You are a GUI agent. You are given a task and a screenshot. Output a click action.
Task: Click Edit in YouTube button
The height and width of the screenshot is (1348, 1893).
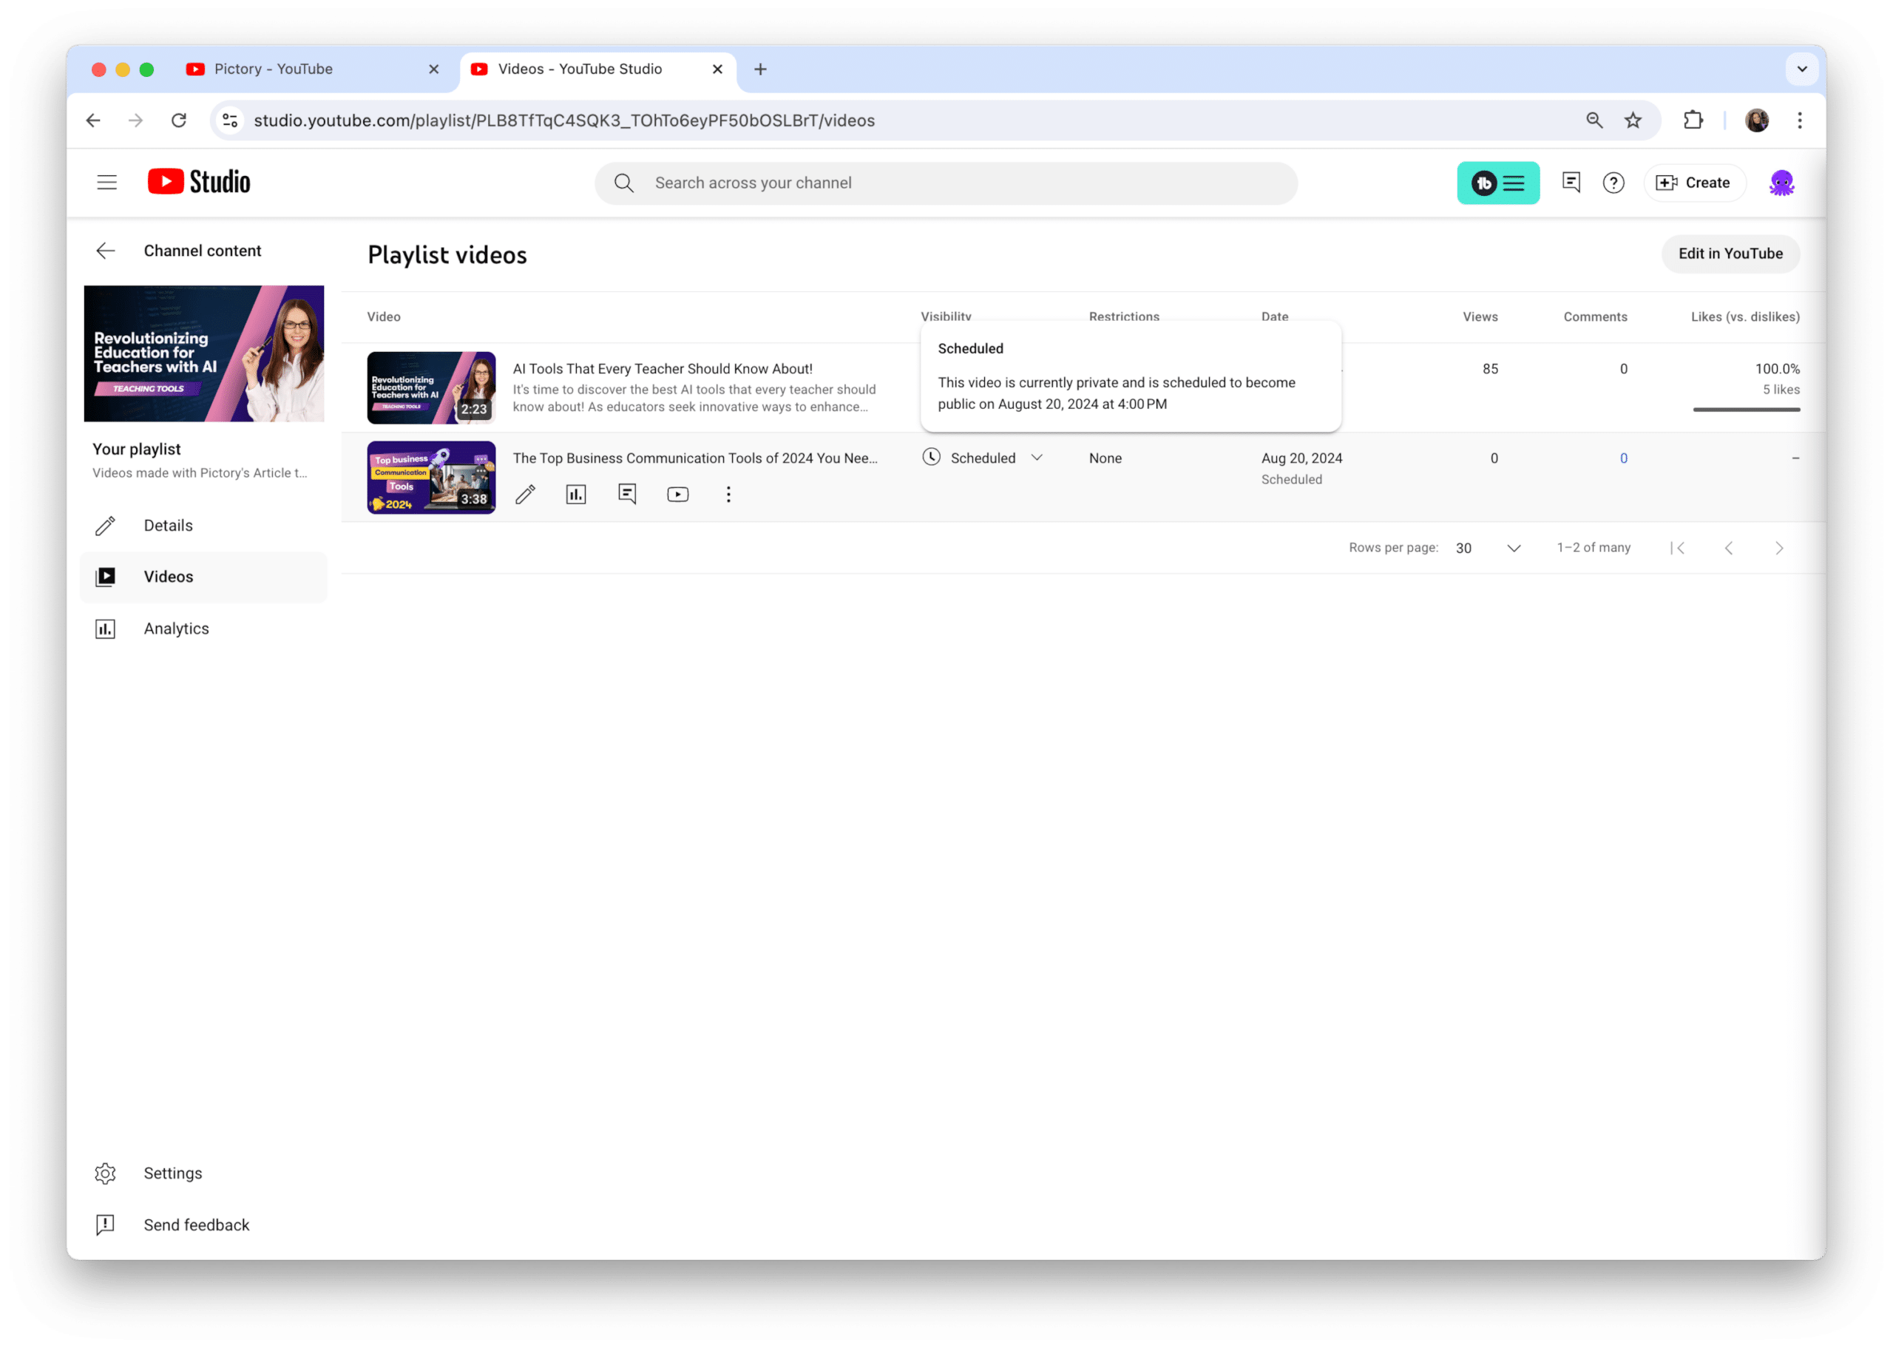[1730, 254]
